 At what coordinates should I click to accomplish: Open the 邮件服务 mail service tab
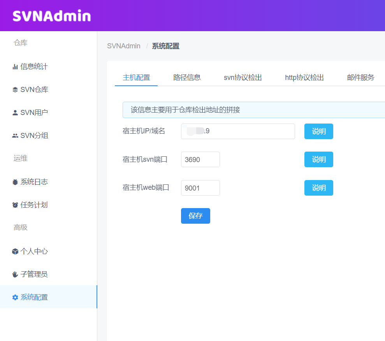pyautogui.click(x=360, y=77)
